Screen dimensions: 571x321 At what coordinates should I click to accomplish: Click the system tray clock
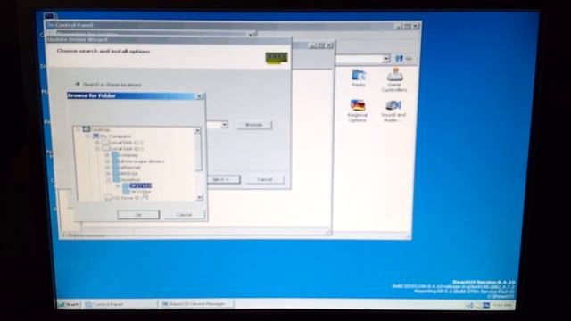pos(502,305)
